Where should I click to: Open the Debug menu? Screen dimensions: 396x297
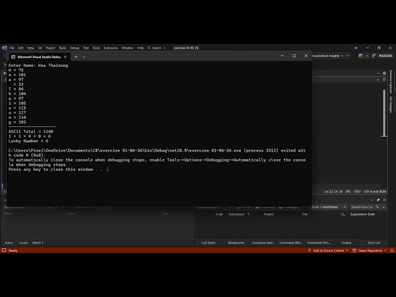tap(74, 48)
